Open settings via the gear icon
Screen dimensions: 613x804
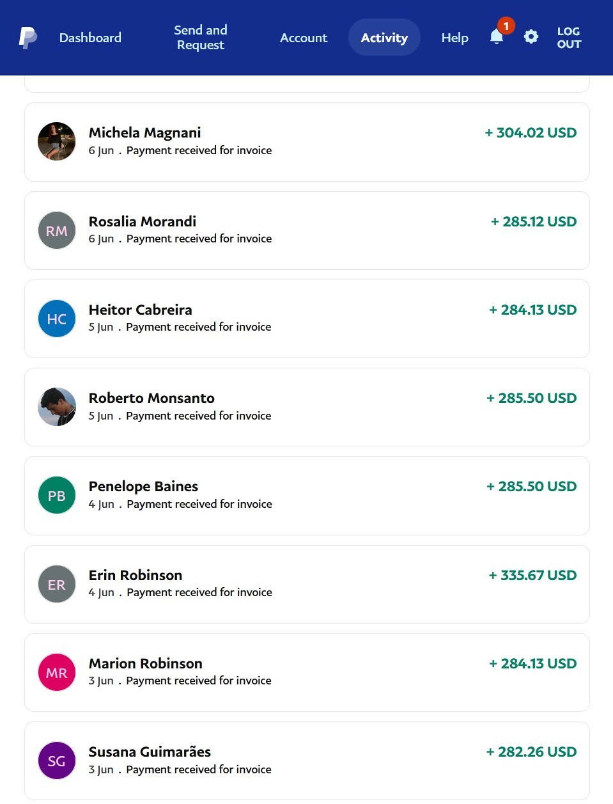[x=531, y=37]
